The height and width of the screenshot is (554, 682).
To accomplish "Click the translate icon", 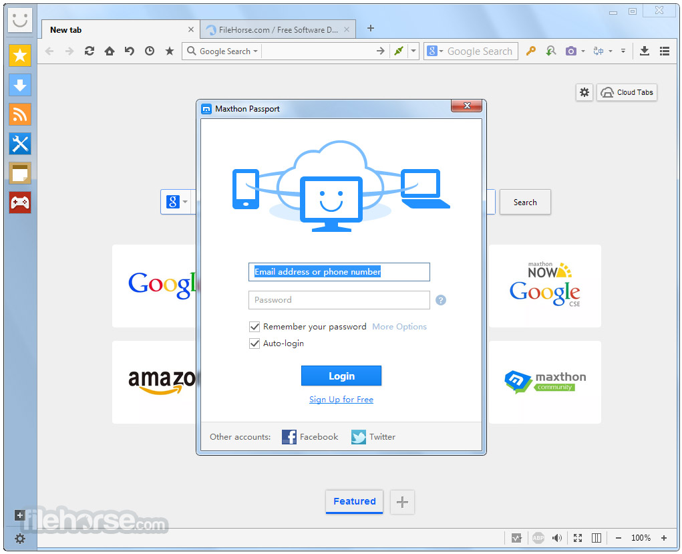I will point(599,51).
